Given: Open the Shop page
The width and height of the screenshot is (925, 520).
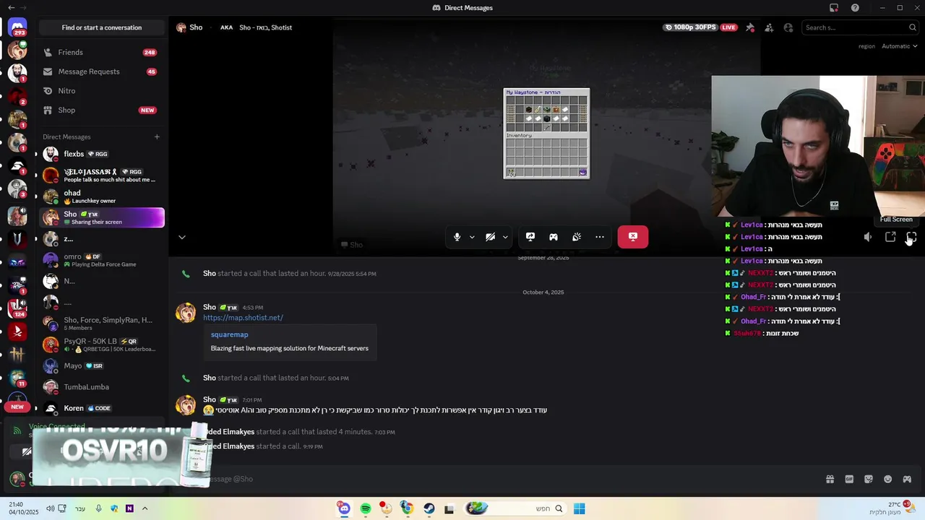Looking at the screenshot, I should tap(101, 110).
